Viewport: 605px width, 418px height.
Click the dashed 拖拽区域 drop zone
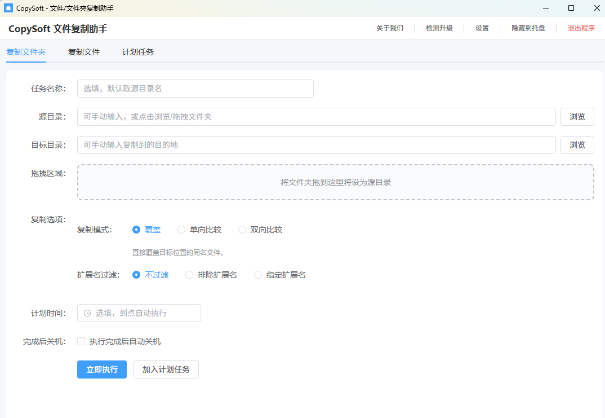click(x=336, y=182)
